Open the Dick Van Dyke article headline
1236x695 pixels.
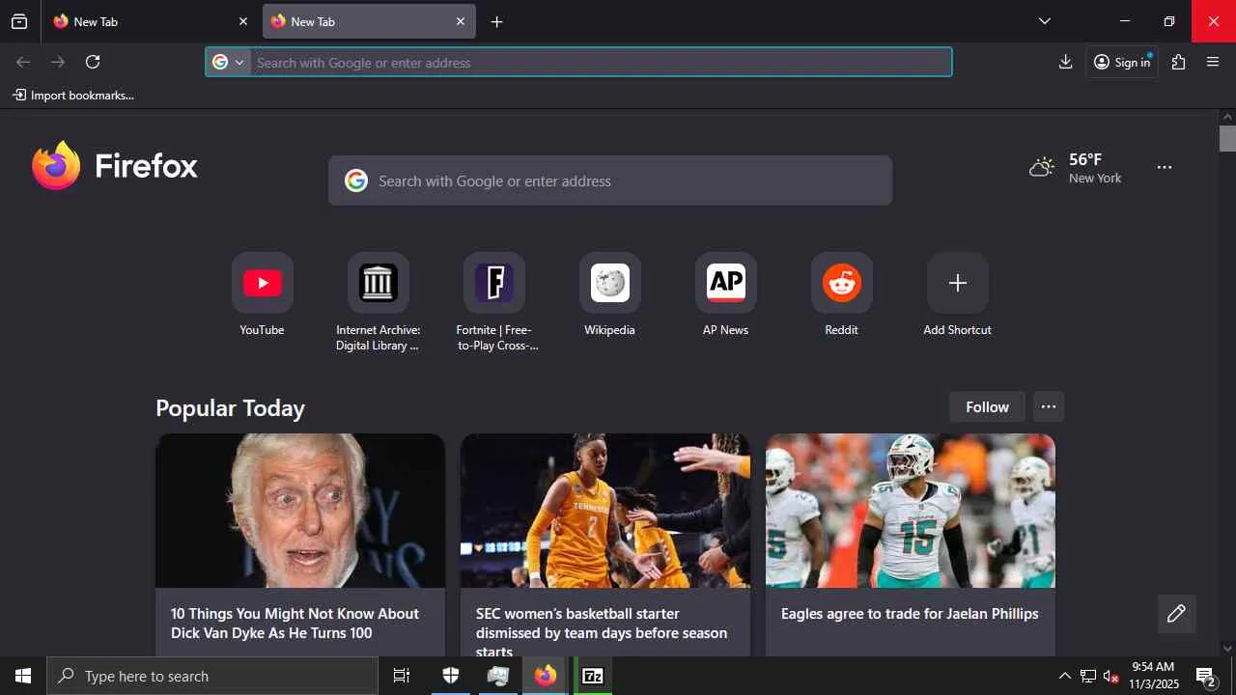[295, 624]
